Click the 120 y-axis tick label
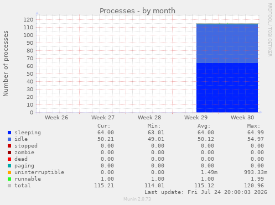275x205 pixels. 28,20
